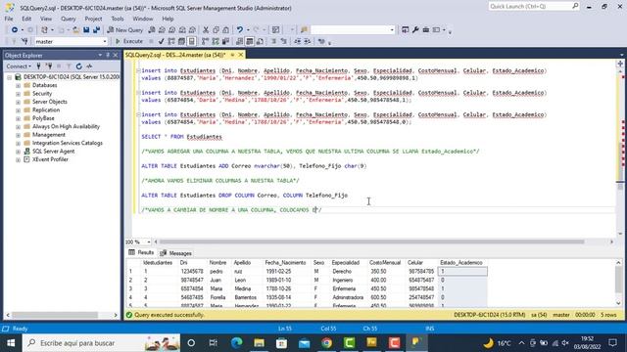Click the Save file icon
Viewport: 627px width, 352px height.
(86, 30)
